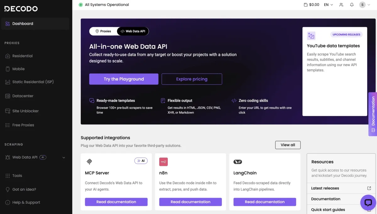The height and width of the screenshot is (214, 377).
Task: Click the Datacenter sidebar icon
Action: pyautogui.click(x=8, y=96)
